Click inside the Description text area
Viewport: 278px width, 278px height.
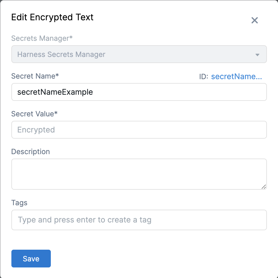[139, 174]
